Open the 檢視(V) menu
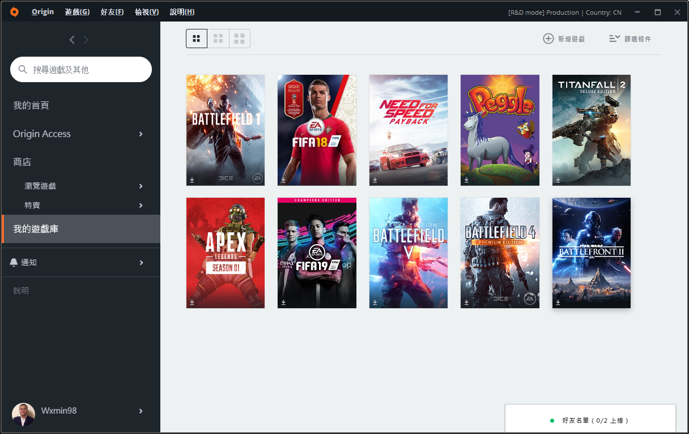 [147, 12]
